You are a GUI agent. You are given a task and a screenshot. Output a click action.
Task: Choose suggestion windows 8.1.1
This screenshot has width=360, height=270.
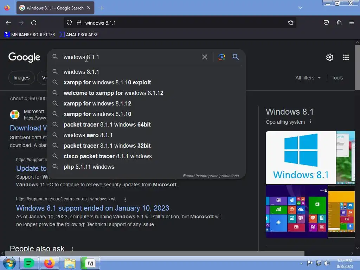tap(147, 72)
